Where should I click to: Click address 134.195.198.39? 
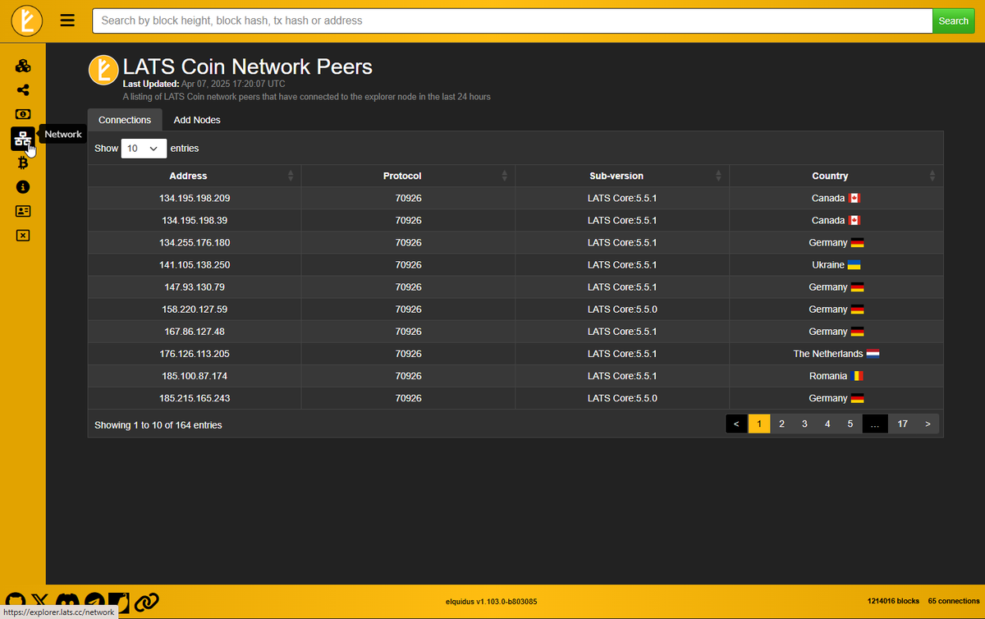[x=195, y=220]
